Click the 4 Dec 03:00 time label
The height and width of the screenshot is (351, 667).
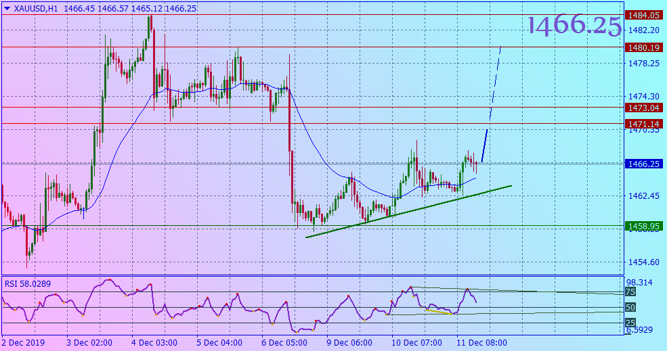point(154,342)
